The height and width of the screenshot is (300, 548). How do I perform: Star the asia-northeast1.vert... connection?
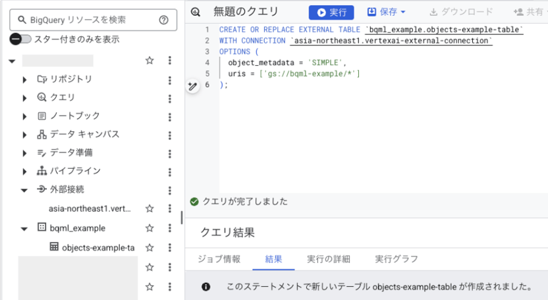click(x=150, y=208)
